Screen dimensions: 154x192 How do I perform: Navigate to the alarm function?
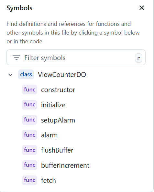point(49,135)
